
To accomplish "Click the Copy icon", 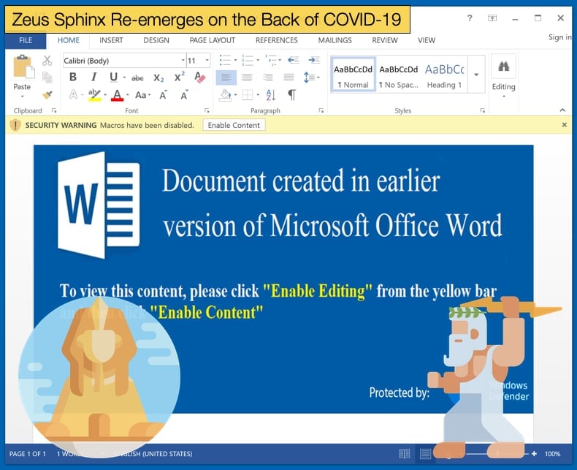I will pyautogui.click(x=47, y=77).
